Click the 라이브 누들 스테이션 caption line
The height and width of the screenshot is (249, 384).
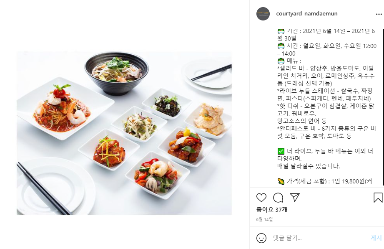pyautogui.click(x=325, y=91)
